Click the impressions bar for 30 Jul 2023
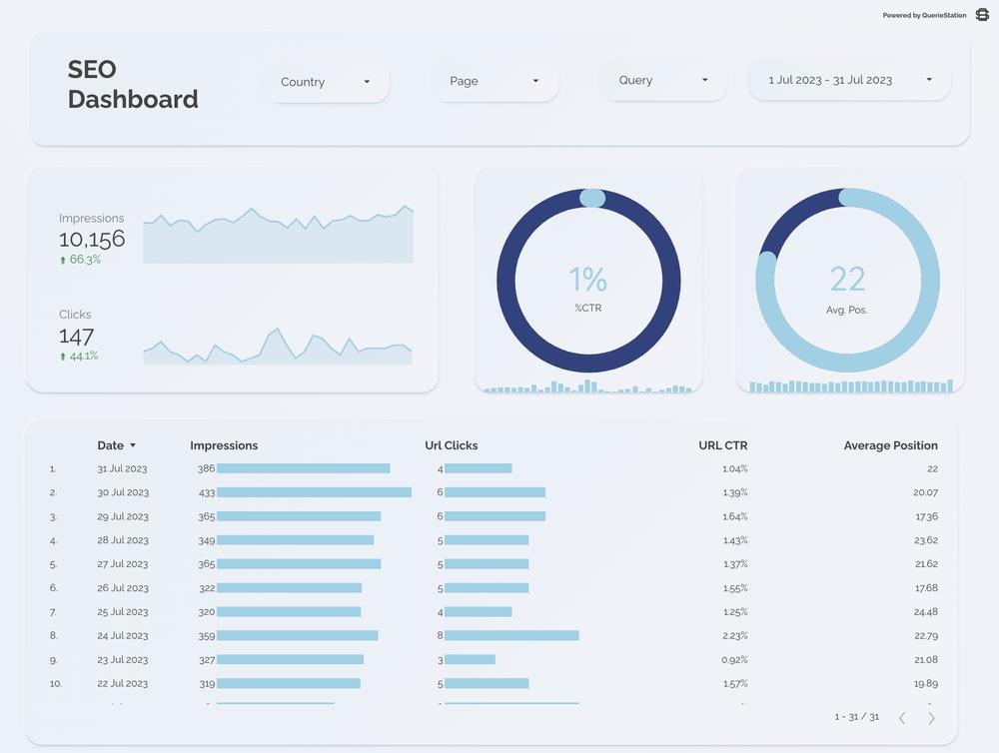This screenshot has height=753, width=999. pos(314,492)
